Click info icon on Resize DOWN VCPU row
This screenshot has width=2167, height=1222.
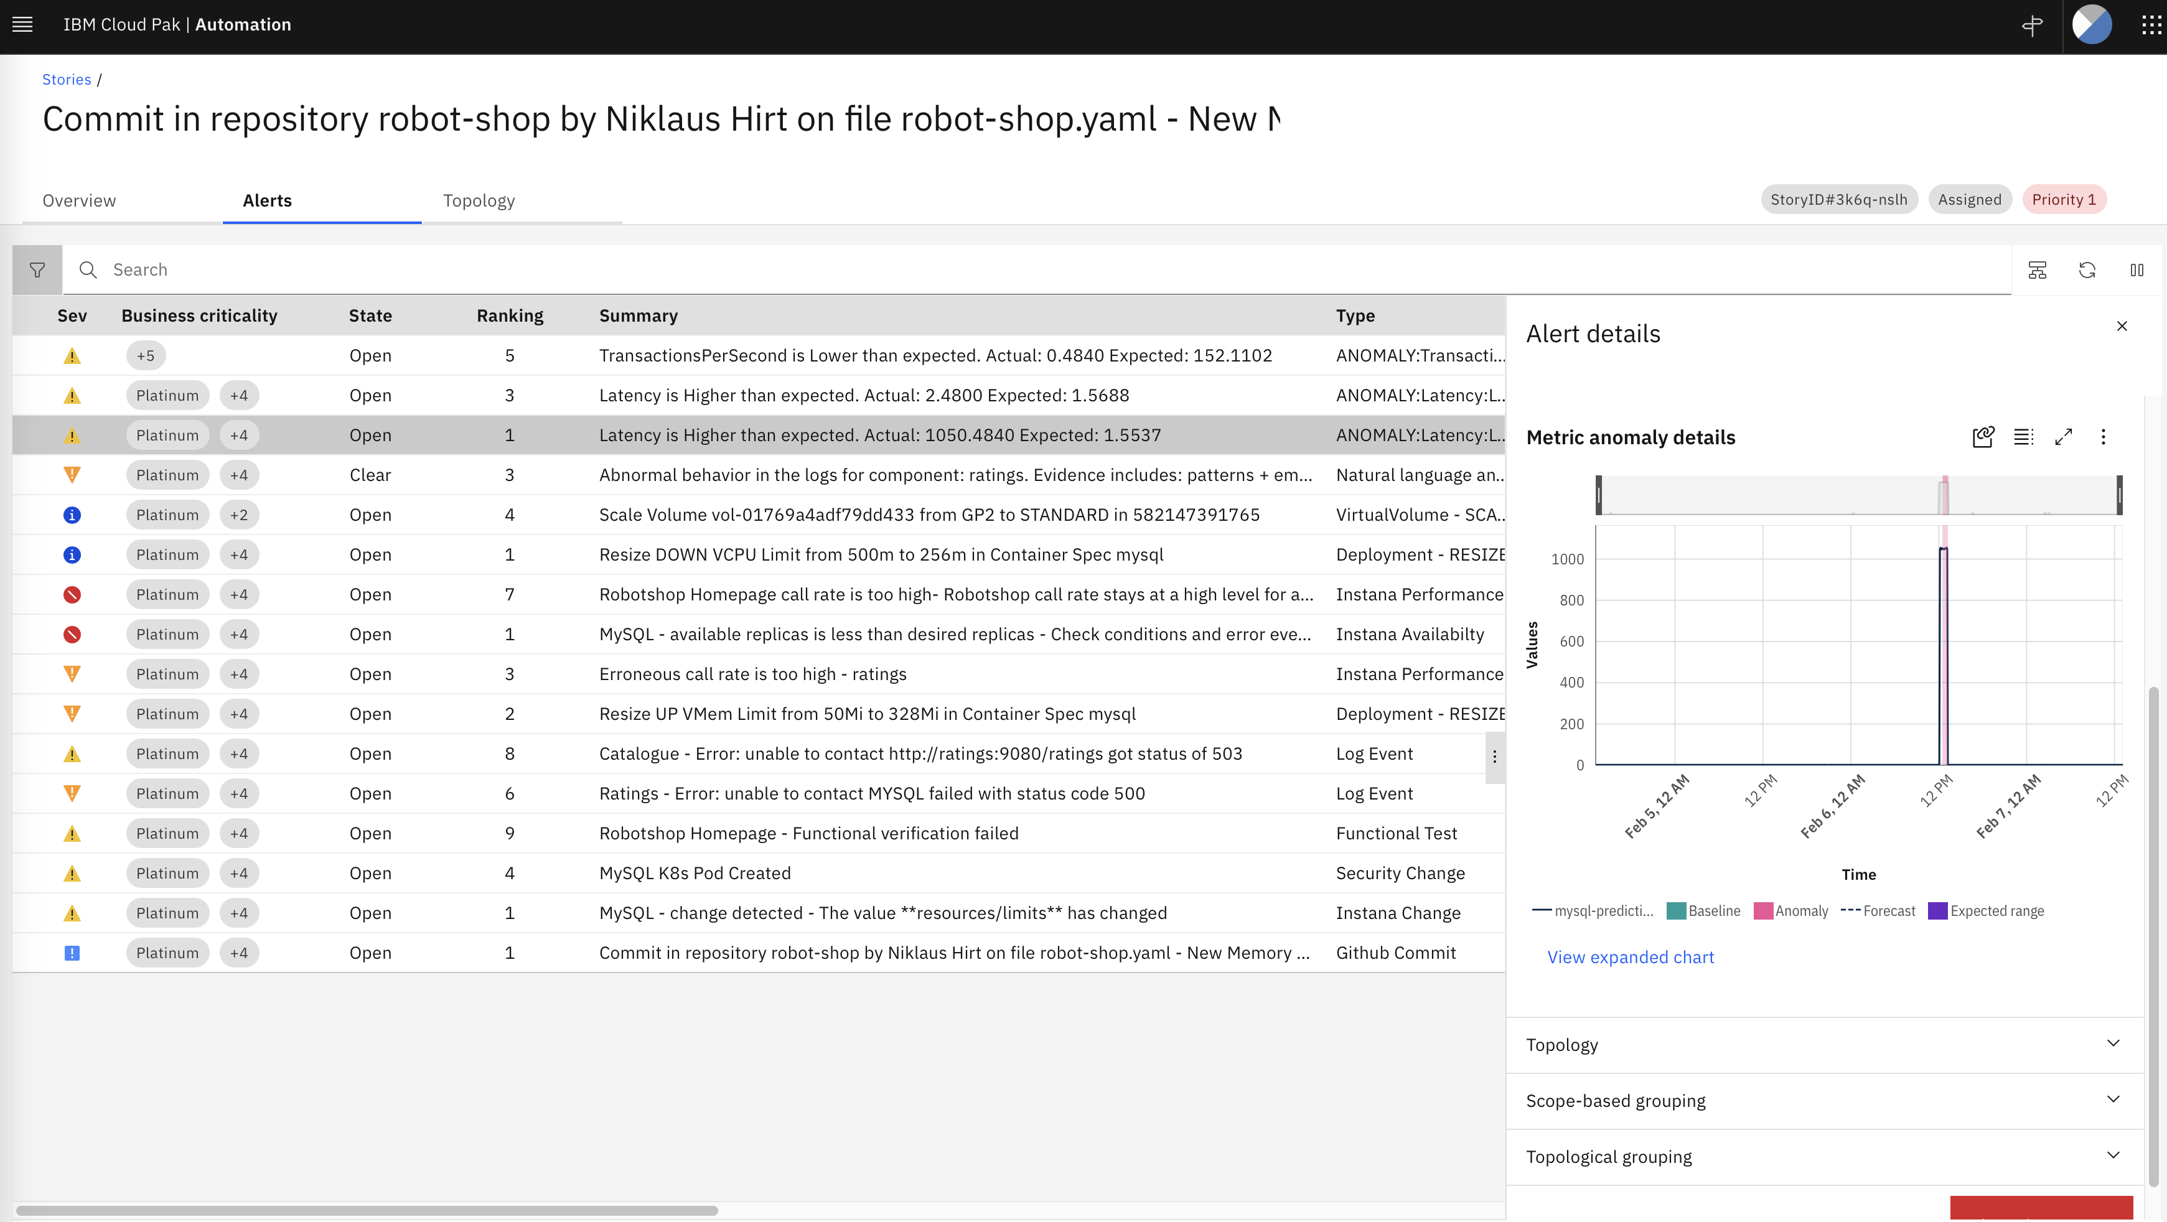click(x=72, y=555)
